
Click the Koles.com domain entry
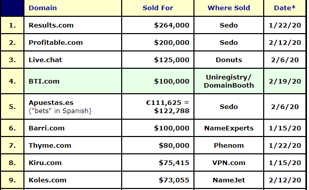coord(47,180)
